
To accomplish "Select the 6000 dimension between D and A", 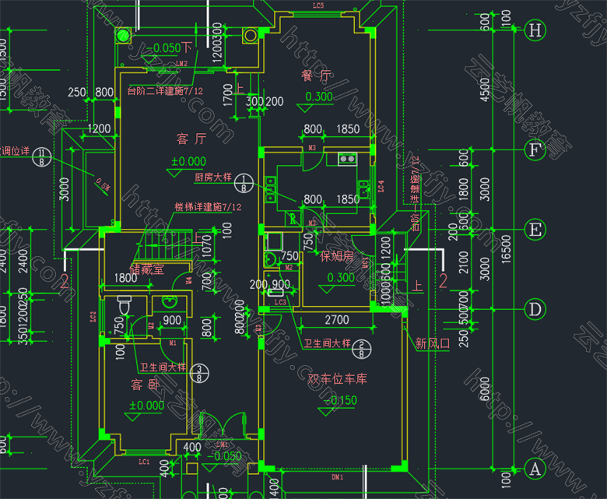I will coord(485,389).
